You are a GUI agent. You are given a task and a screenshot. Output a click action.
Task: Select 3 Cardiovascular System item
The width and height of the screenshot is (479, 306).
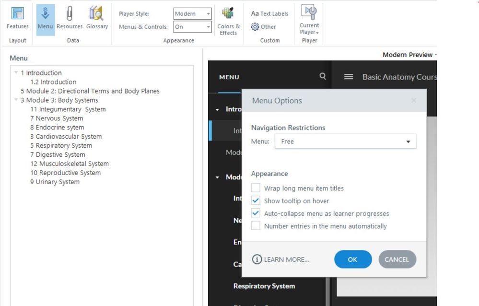(x=66, y=136)
